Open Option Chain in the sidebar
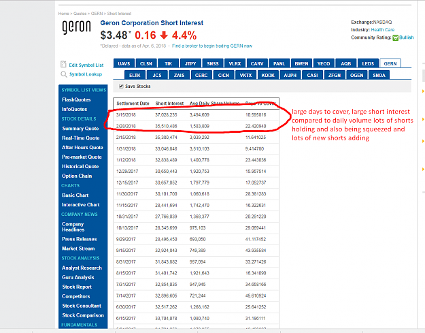Viewport: 425px width, 333px height. point(77,176)
